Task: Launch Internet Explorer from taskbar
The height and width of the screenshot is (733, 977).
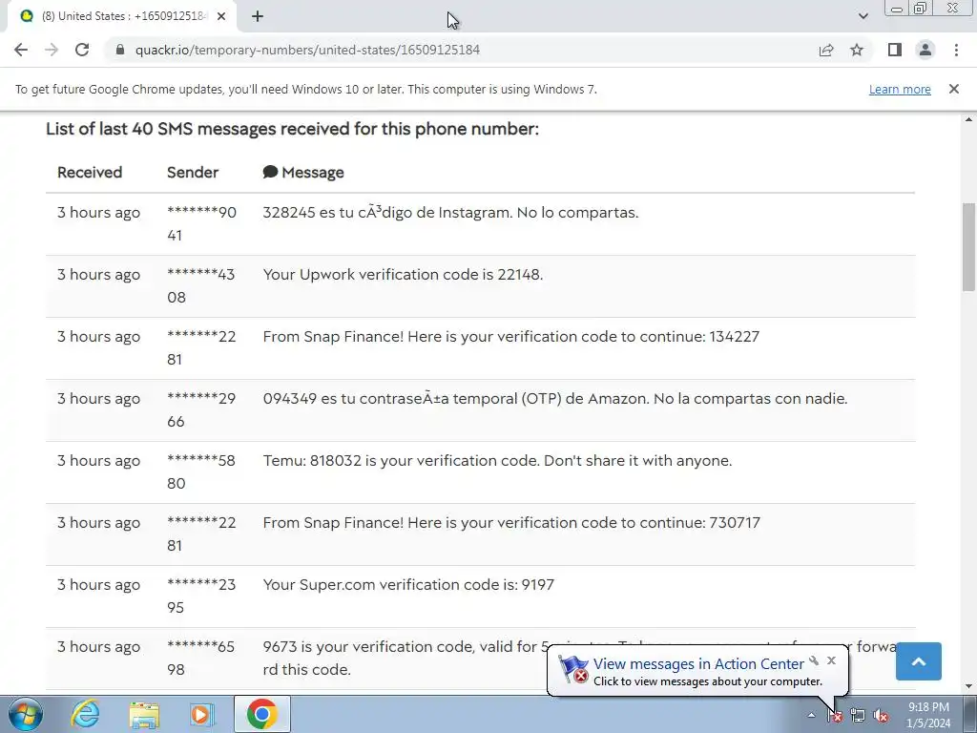Action: (x=85, y=714)
